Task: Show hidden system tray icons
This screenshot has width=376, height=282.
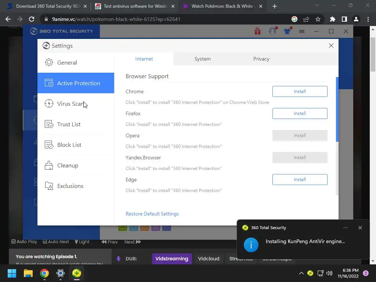Action: coord(301,273)
